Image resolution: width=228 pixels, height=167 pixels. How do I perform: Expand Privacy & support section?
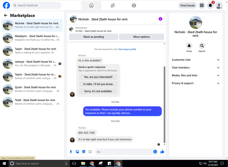click(196, 83)
